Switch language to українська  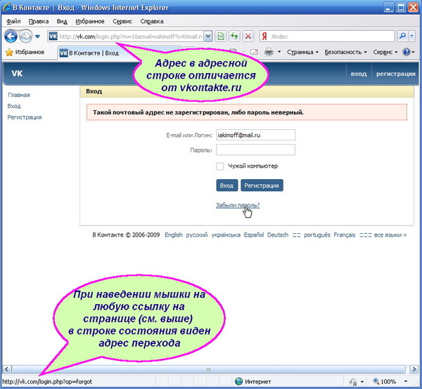226,235
